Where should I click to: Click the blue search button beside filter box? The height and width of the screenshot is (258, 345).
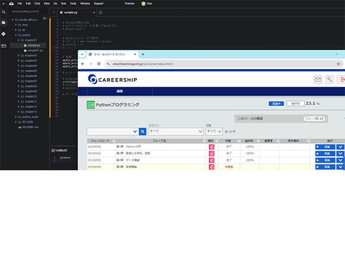click(143, 131)
